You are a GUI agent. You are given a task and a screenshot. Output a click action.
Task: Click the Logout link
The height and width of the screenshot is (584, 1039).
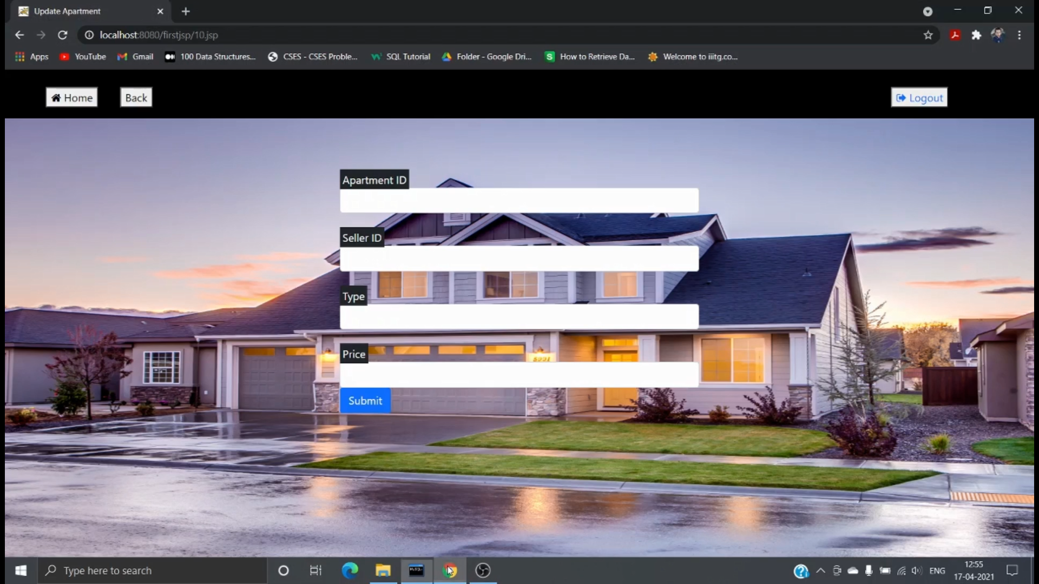point(919,98)
